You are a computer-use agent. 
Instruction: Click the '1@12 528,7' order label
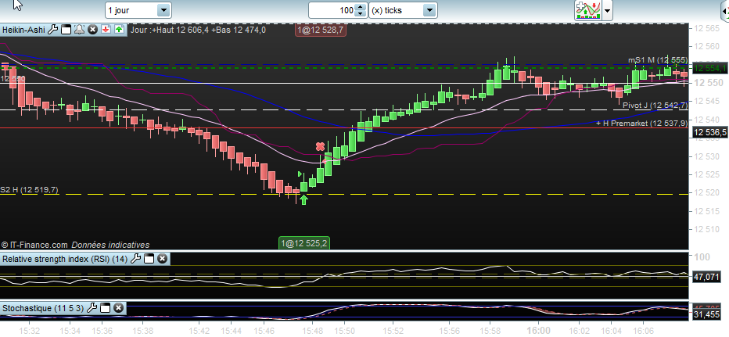[321, 30]
